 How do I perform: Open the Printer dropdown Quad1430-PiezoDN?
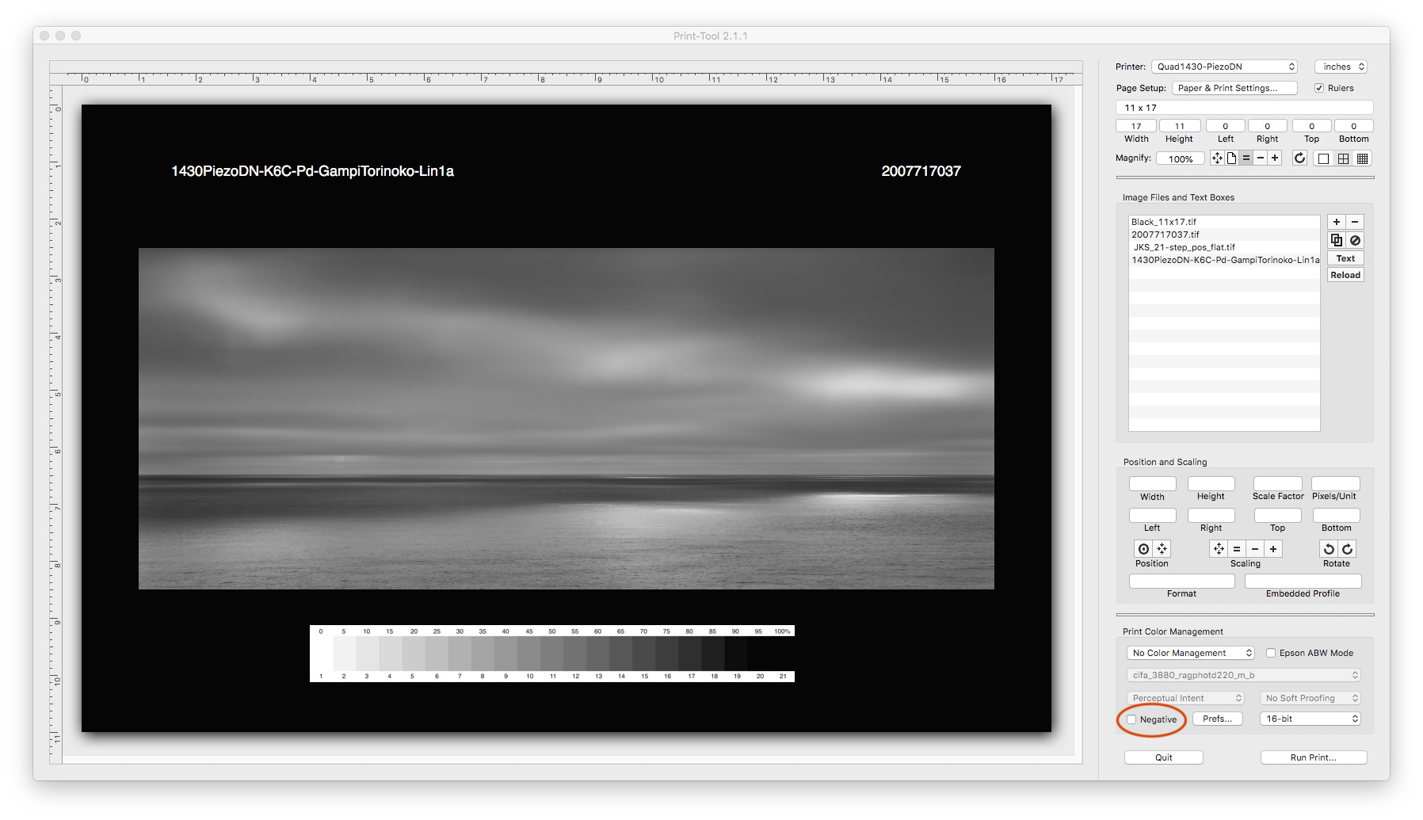tap(1224, 67)
